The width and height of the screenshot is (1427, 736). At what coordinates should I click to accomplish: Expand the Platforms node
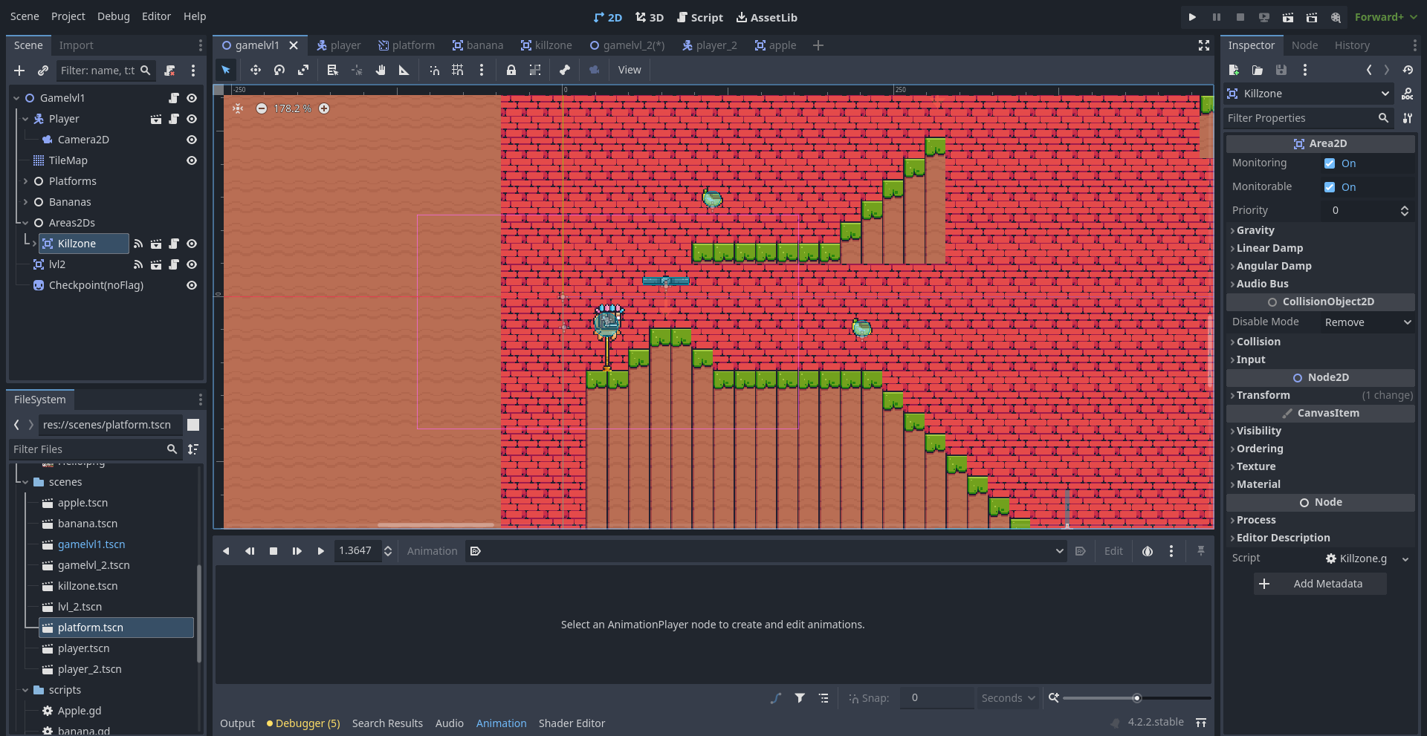point(25,181)
